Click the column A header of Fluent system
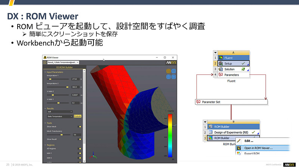 point(233,53)
